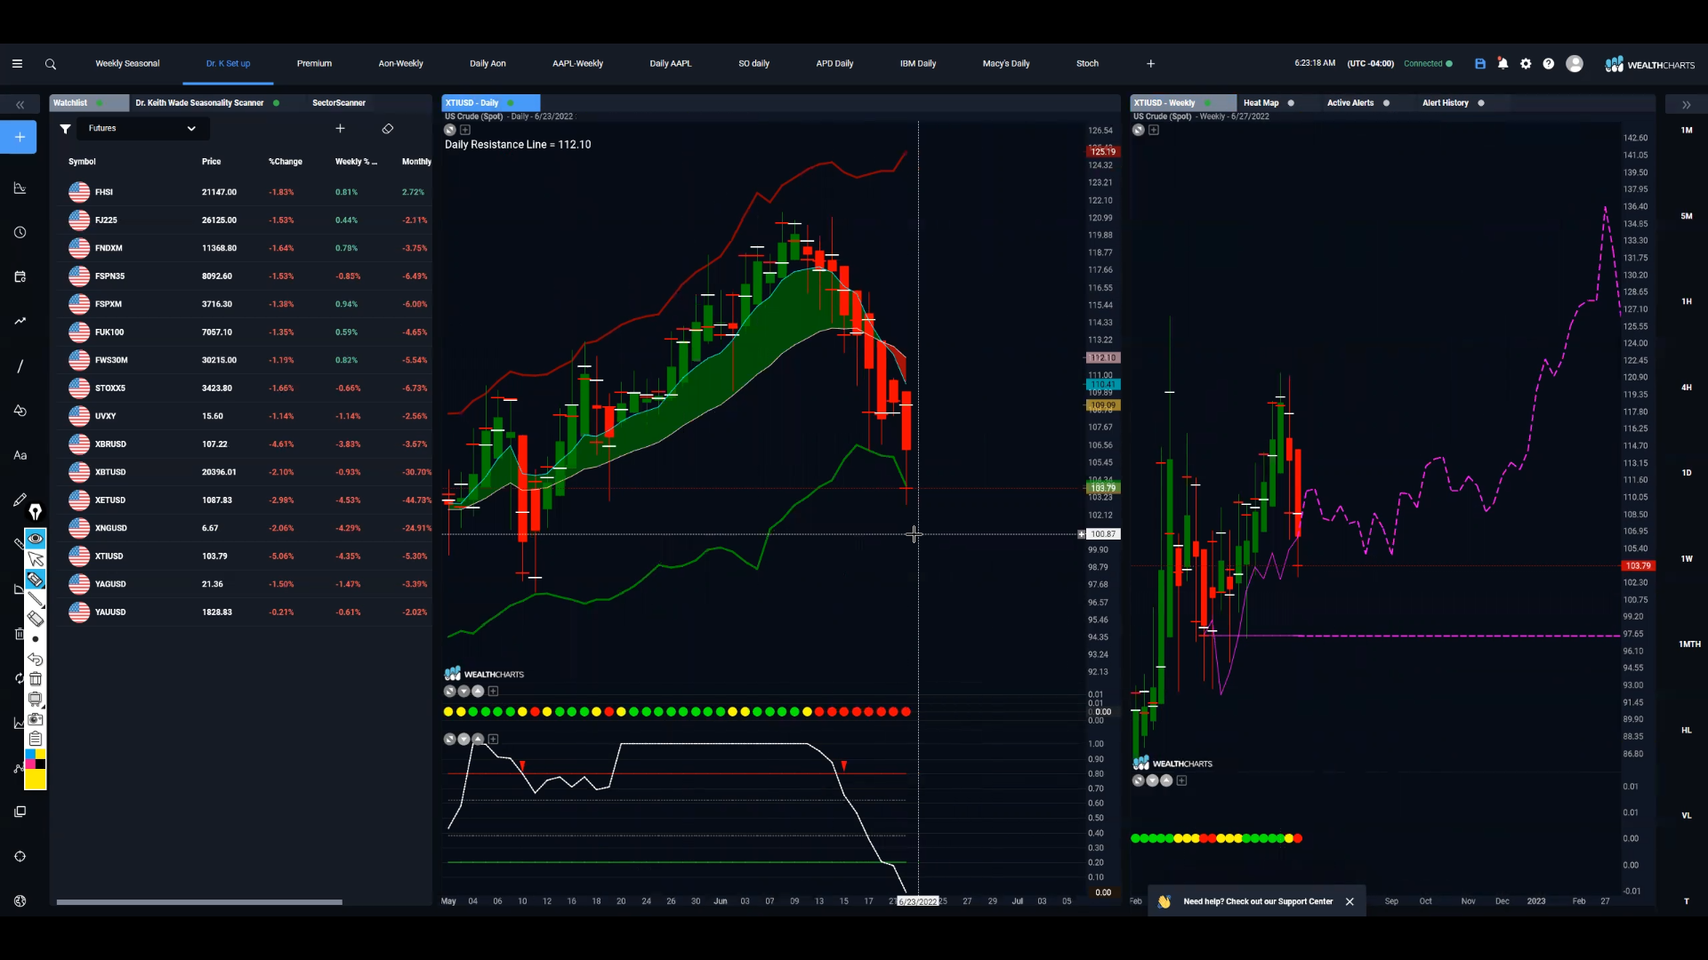Image resolution: width=1708 pixels, height=960 pixels.
Task: Click the globe icon at sidebar bottom
Action: tap(20, 901)
